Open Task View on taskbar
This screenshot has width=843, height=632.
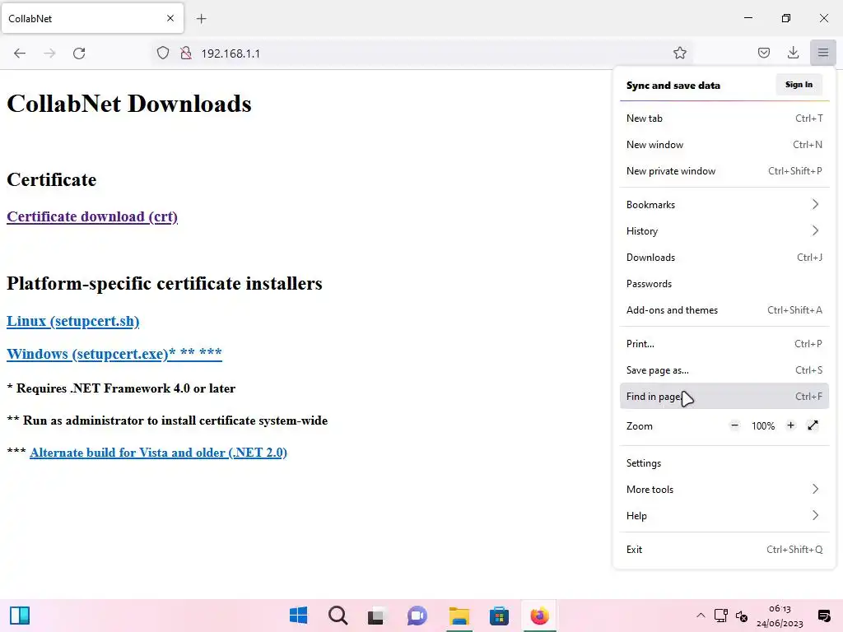pyautogui.click(x=375, y=616)
